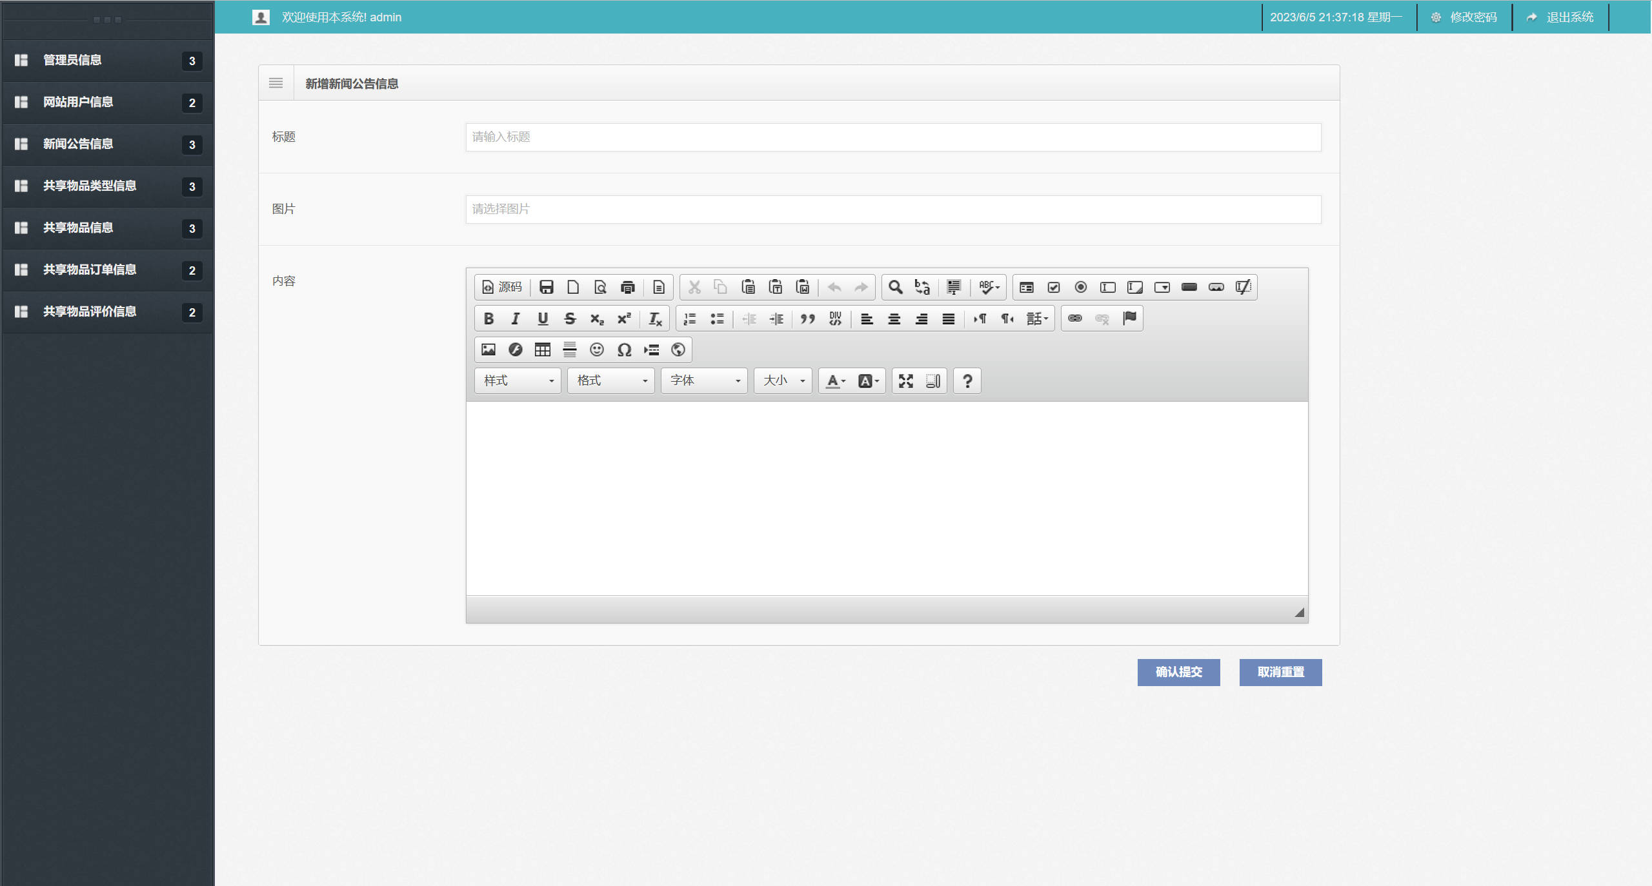Open the 大小 size dropdown
Image resolution: width=1652 pixels, height=886 pixels.
[783, 381]
